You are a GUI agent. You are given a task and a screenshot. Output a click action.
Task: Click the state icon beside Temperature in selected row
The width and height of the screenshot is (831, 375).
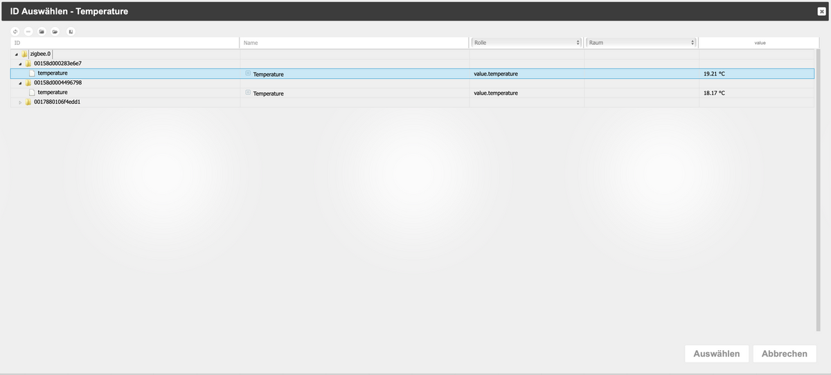coord(248,73)
